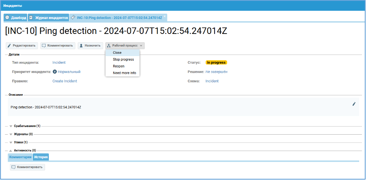Toggle the Рабочий процесс dropdown
The width and height of the screenshot is (366, 180).
tap(125, 46)
